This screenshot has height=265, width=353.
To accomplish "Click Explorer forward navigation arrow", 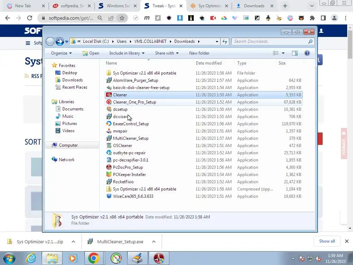I will 60,41.
